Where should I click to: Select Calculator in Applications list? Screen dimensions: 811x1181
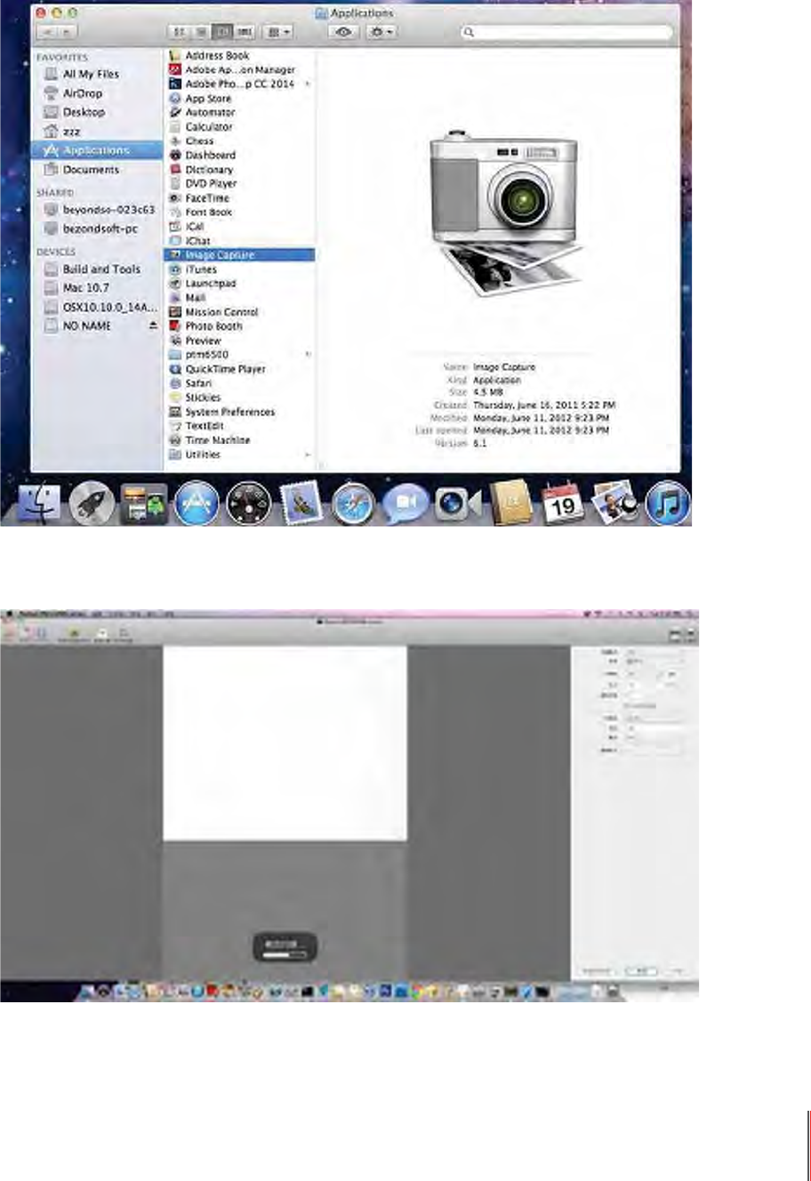pyautogui.click(x=209, y=127)
